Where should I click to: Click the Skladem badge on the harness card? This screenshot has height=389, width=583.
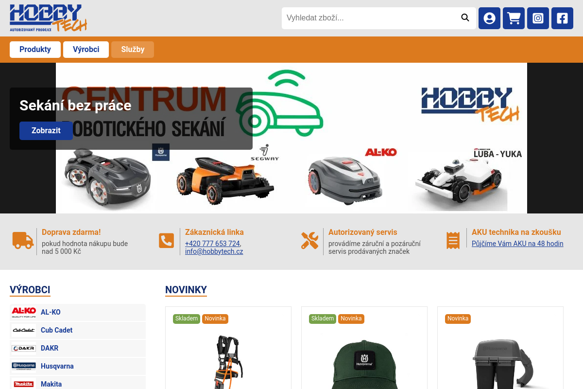click(187, 318)
